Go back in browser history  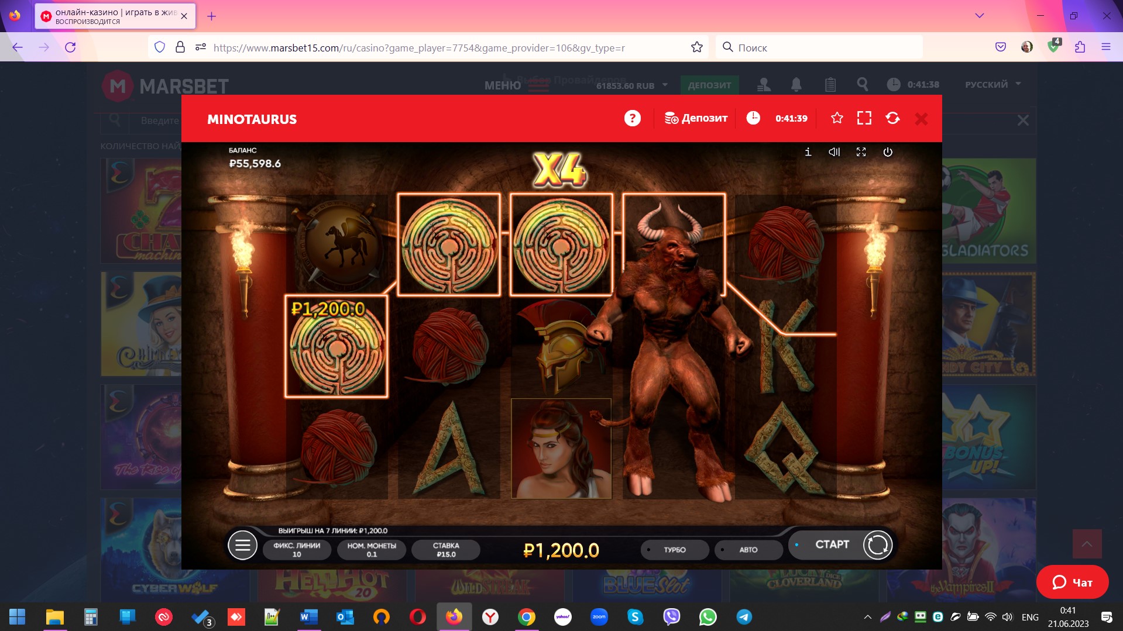pyautogui.click(x=18, y=47)
